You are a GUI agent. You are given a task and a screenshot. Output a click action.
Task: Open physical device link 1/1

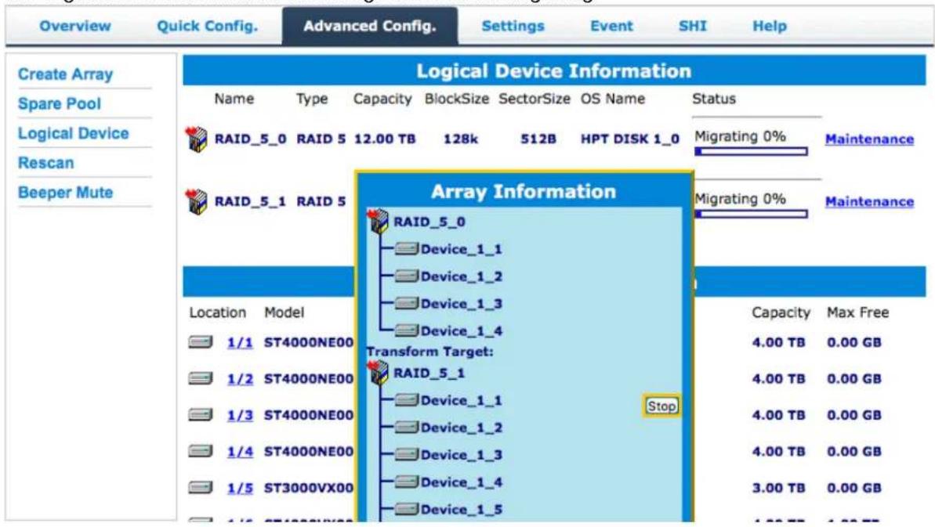(240, 343)
